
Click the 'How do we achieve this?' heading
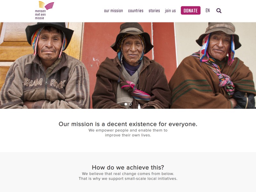tap(128, 167)
